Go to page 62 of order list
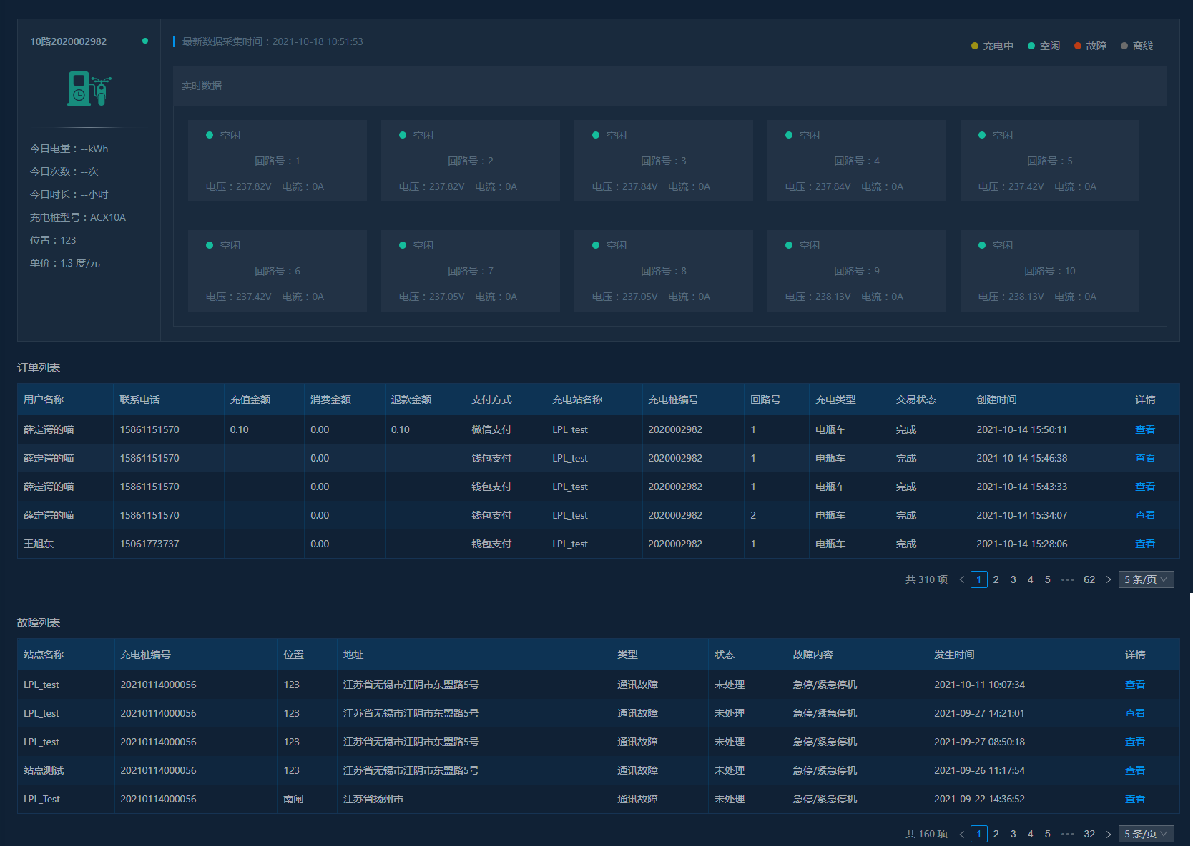The height and width of the screenshot is (846, 1193). click(x=1089, y=579)
